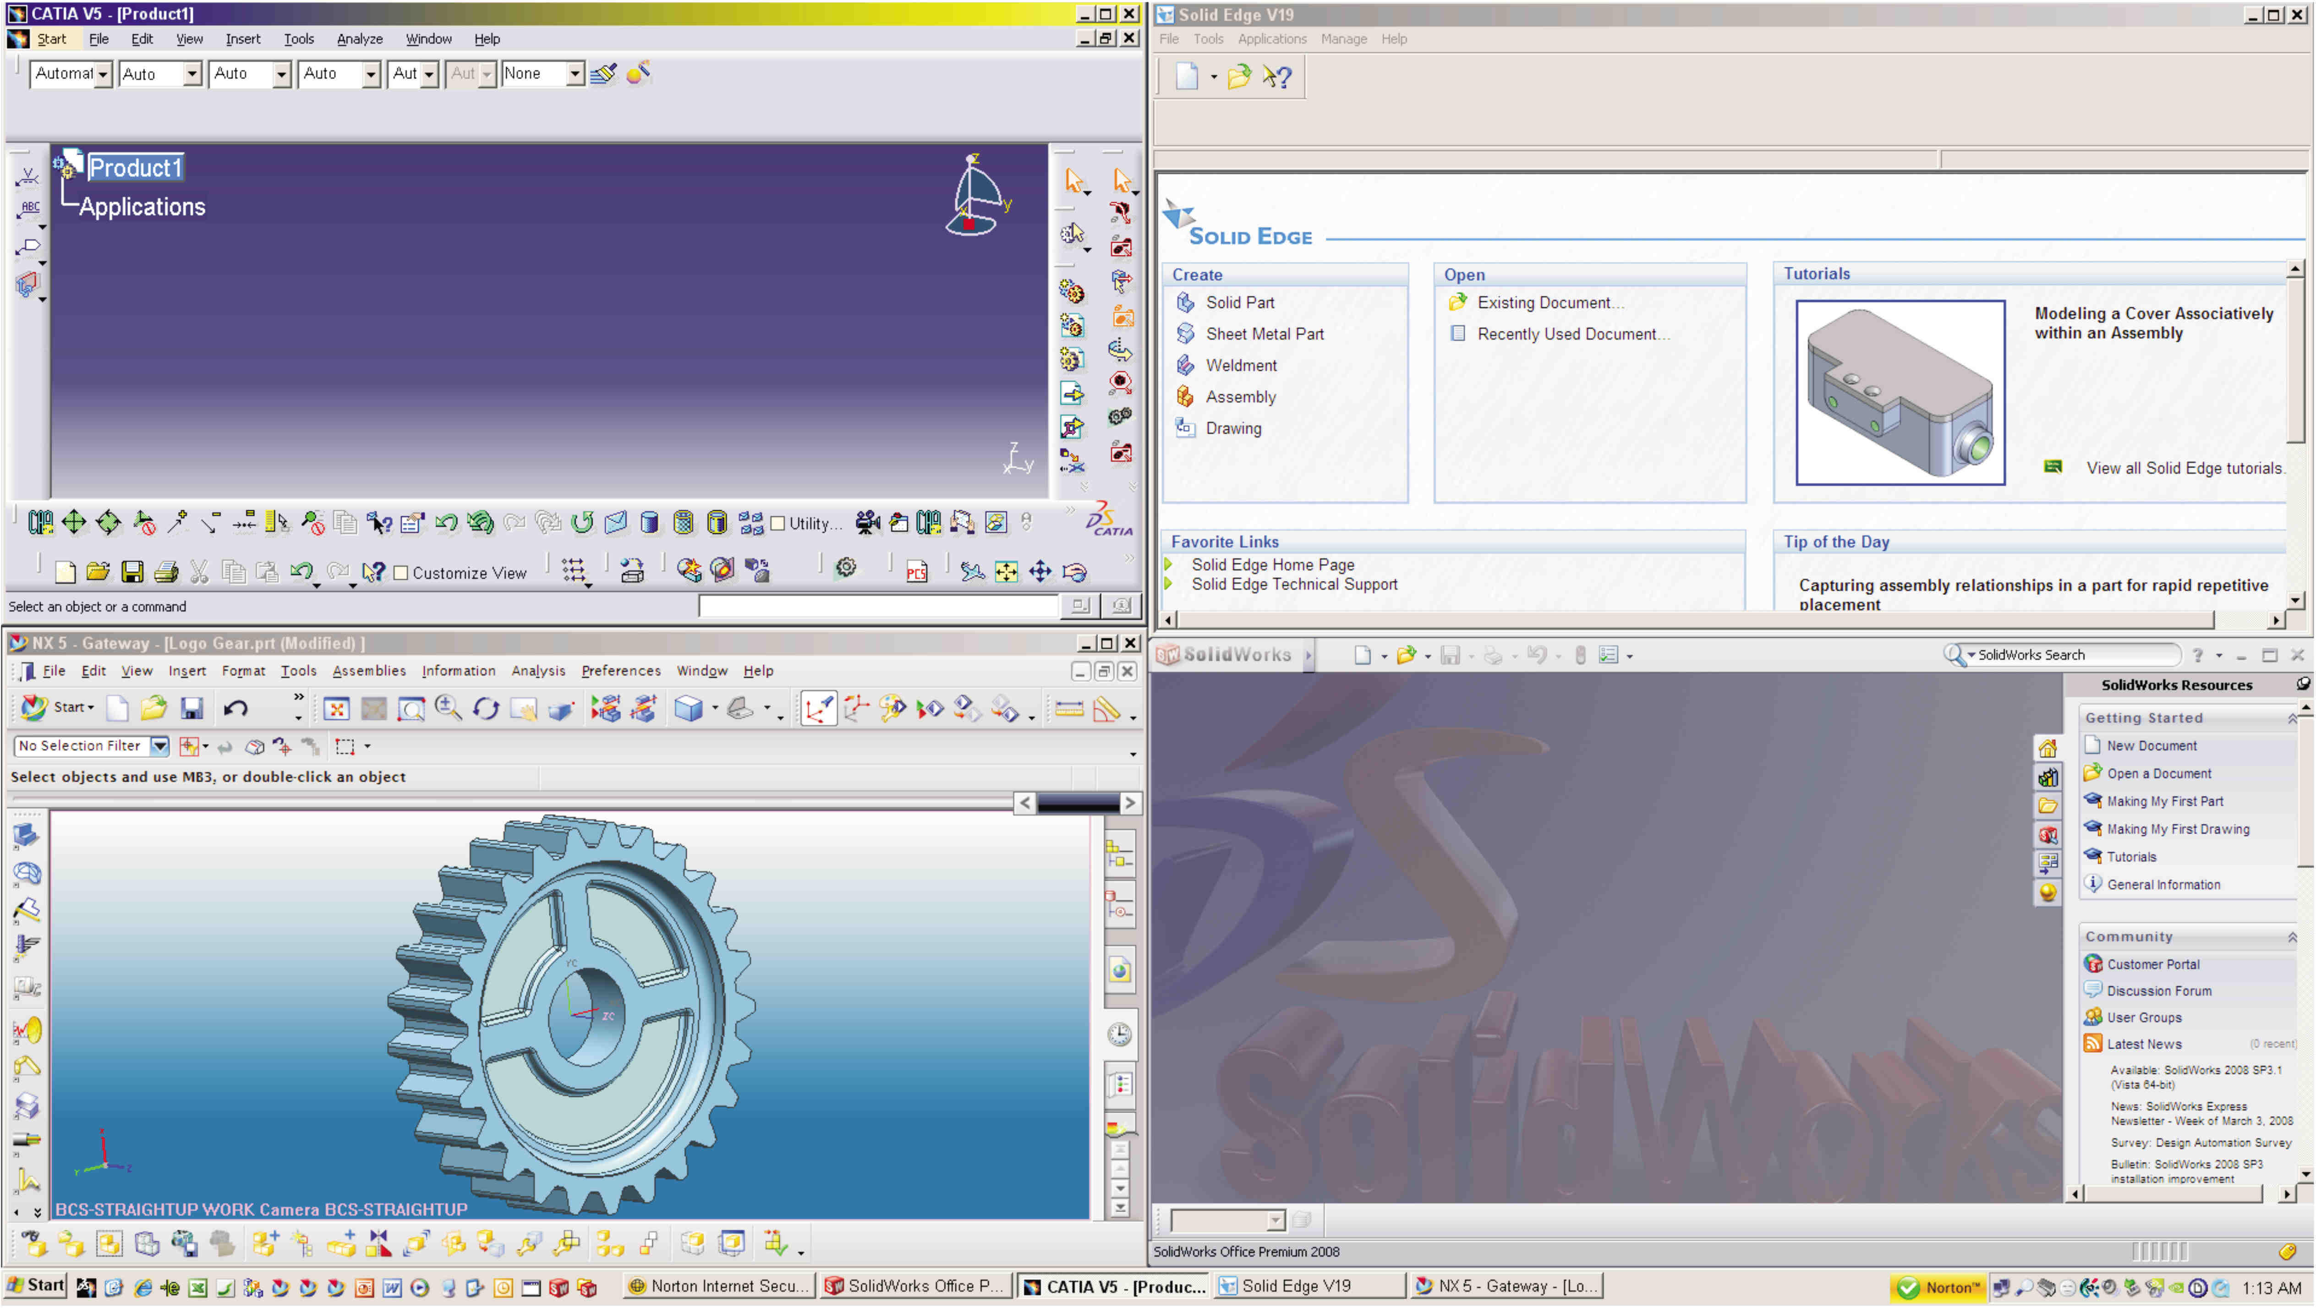Open Making My First Part in SolidWorks
Screen dimensions: 2316x1308
[2165, 801]
